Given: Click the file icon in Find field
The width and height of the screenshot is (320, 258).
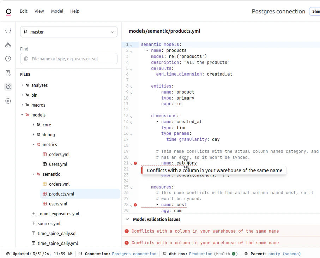Looking at the screenshot, I should coord(26,59).
